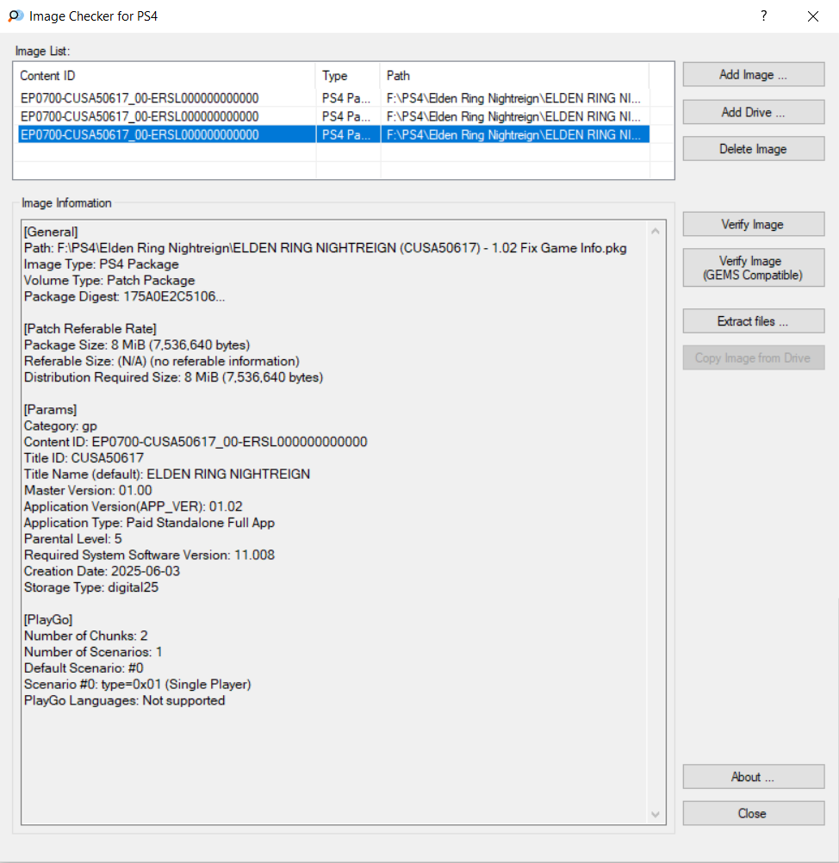This screenshot has width=839, height=863.
Task: Click scroll up arrow in Image Information
Action: click(656, 231)
